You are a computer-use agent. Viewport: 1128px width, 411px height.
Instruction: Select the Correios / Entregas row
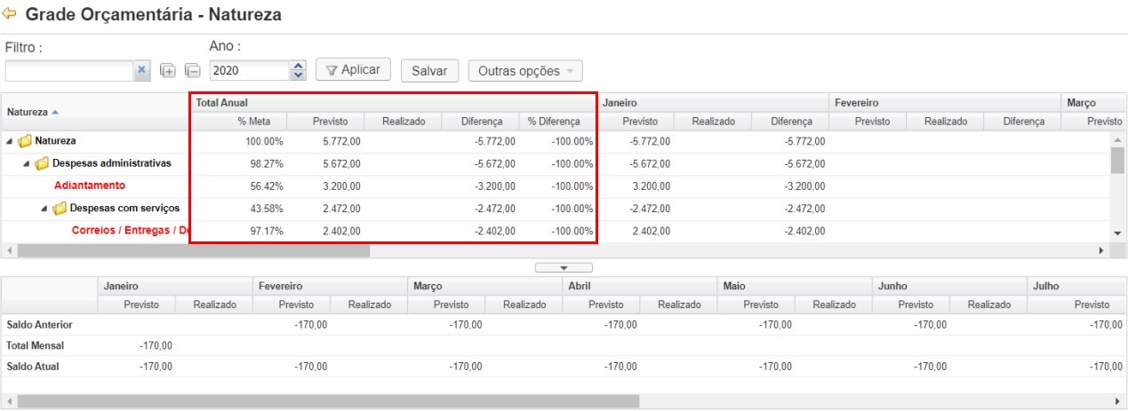pyautogui.click(x=131, y=231)
